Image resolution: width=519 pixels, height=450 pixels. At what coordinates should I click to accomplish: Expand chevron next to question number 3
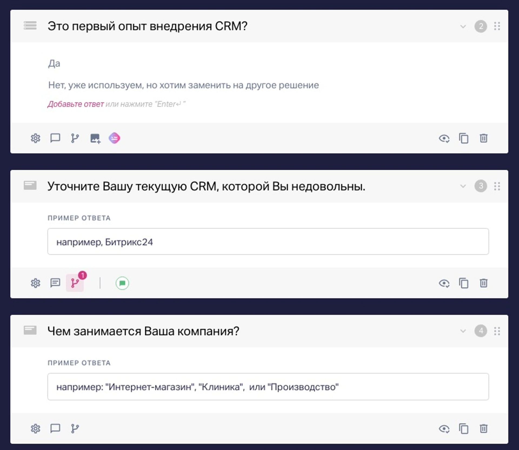[463, 186]
